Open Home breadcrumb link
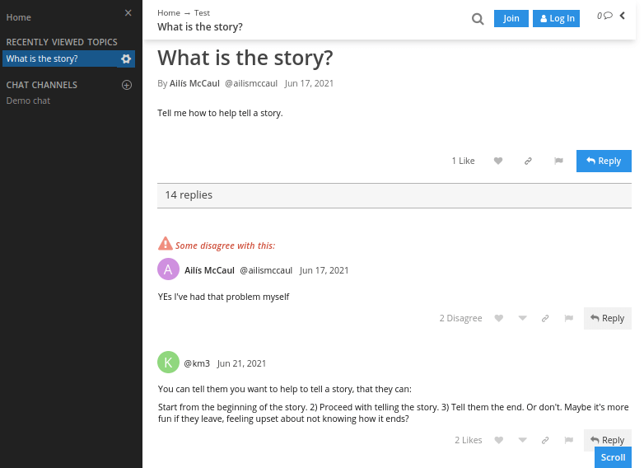Image resolution: width=644 pixels, height=468 pixels. pos(169,12)
